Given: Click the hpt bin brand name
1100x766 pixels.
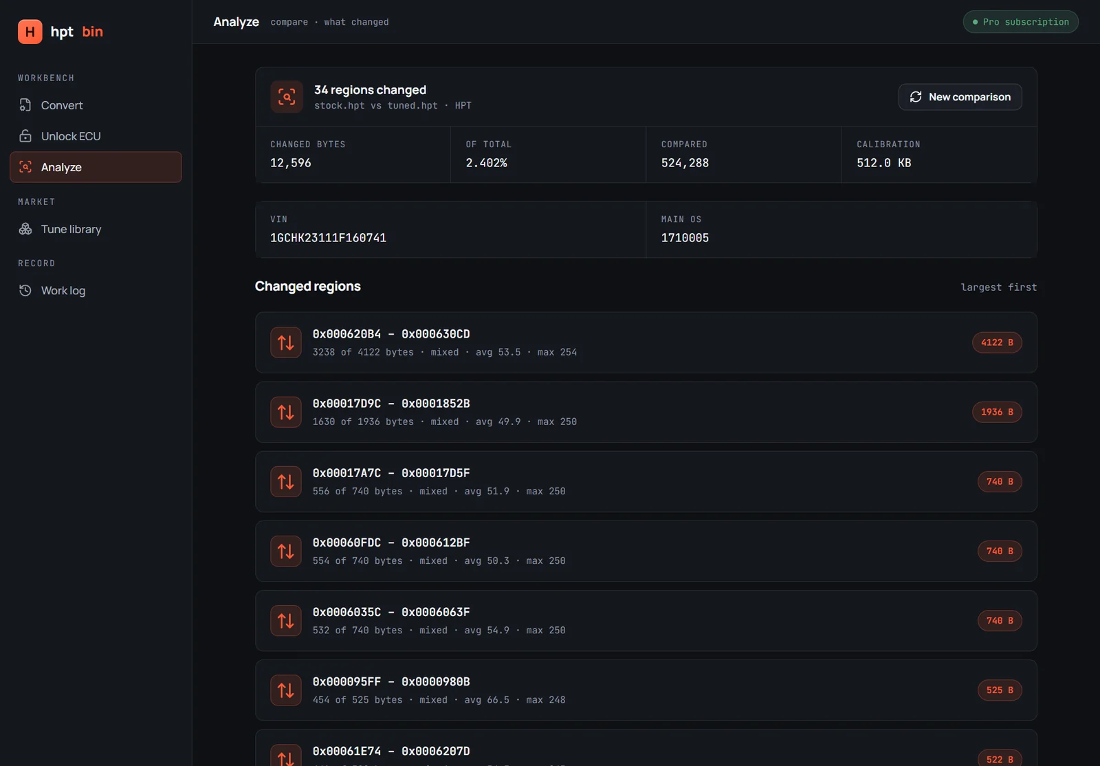Looking at the screenshot, I should click(77, 32).
